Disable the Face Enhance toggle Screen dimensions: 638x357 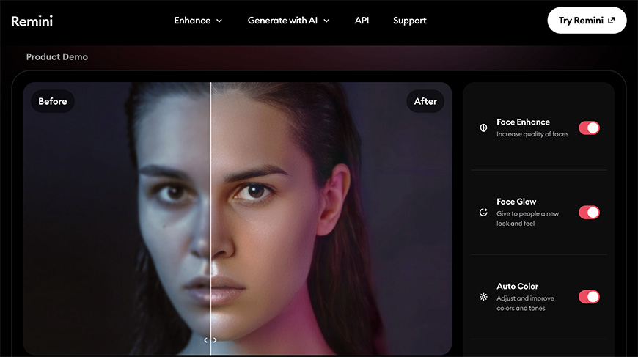(589, 128)
